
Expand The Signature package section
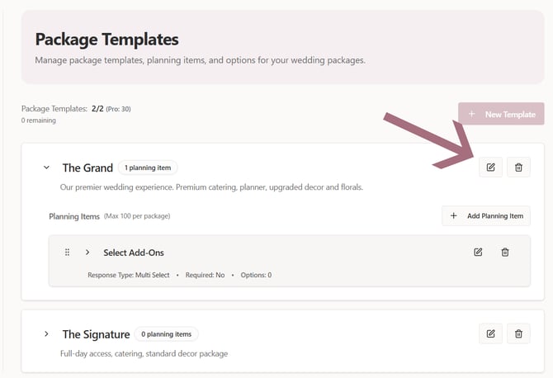point(46,334)
